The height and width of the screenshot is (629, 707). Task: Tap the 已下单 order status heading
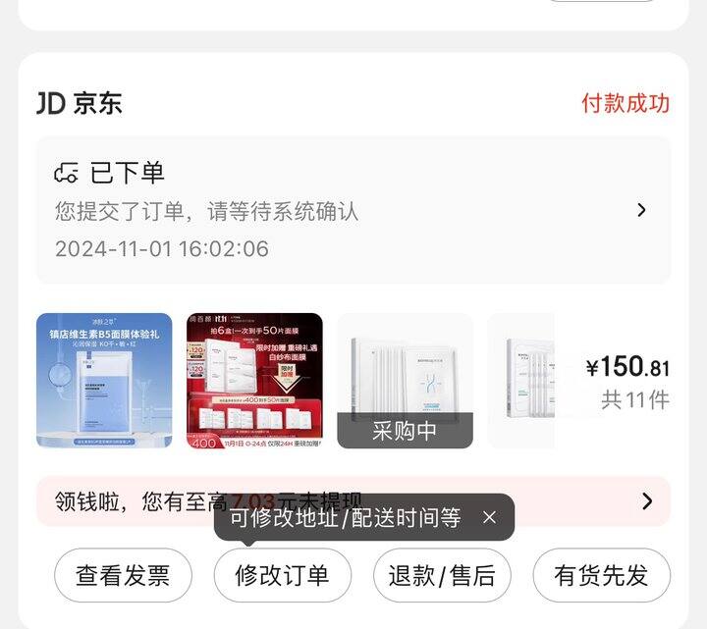tap(127, 173)
